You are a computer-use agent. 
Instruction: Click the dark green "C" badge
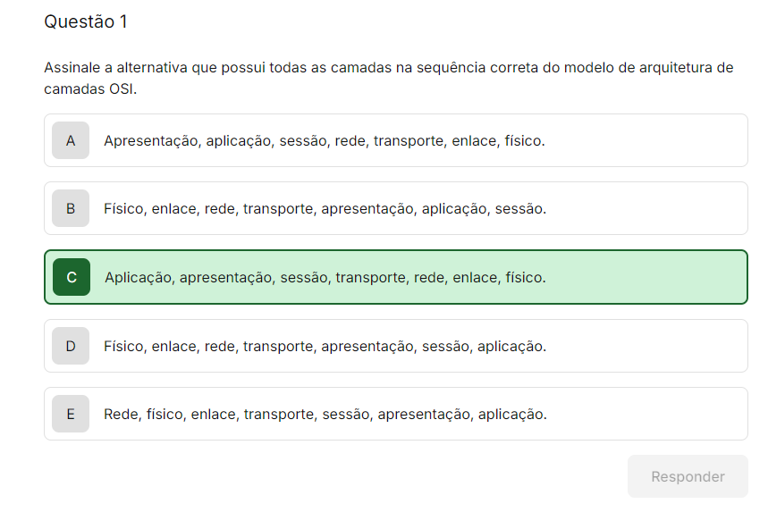(72, 277)
